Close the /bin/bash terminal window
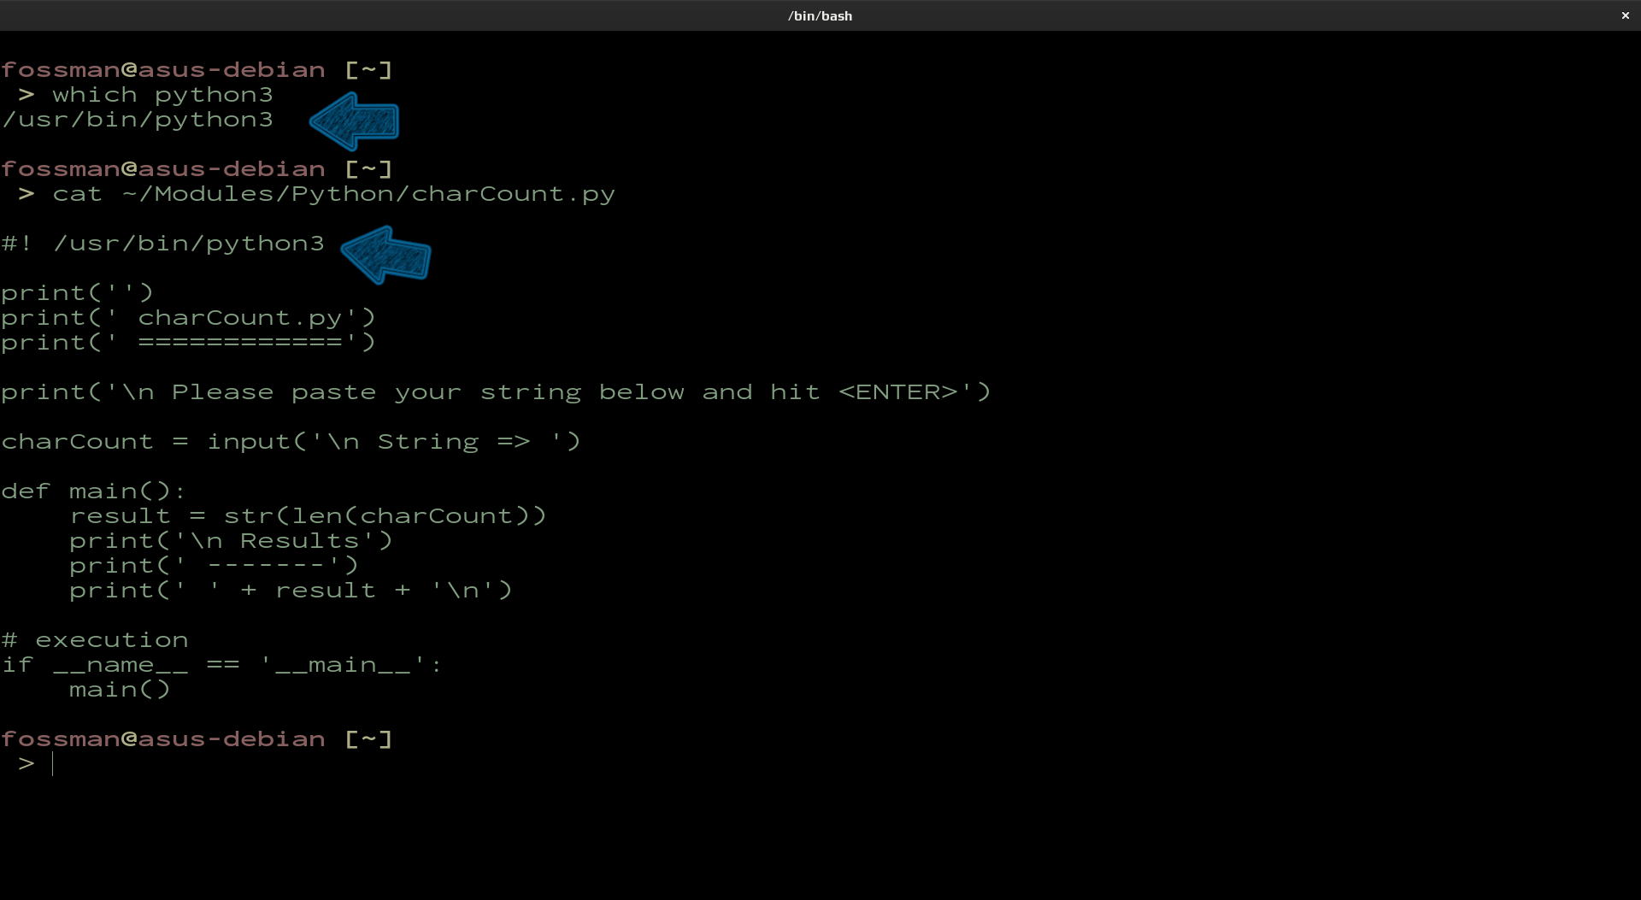This screenshot has height=900, width=1641. [x=1625, y=15]
